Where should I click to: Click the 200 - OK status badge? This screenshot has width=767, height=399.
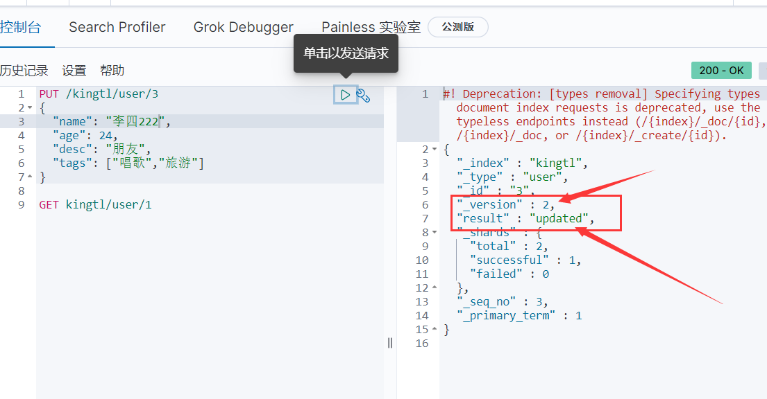721,71
